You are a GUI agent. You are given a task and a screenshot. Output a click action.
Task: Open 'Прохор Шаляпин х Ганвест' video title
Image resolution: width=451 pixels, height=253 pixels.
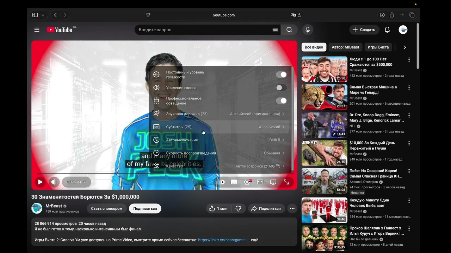pos(377,231)
